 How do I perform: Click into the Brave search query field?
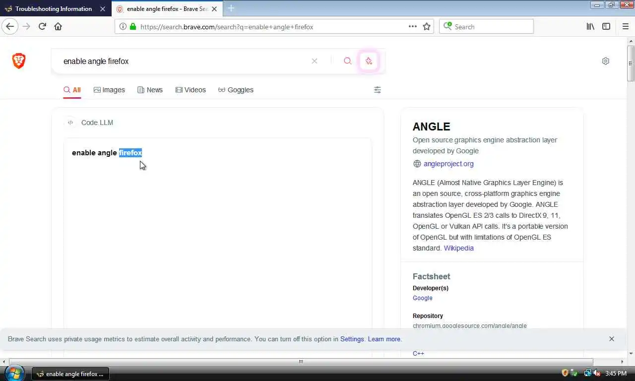184,61
